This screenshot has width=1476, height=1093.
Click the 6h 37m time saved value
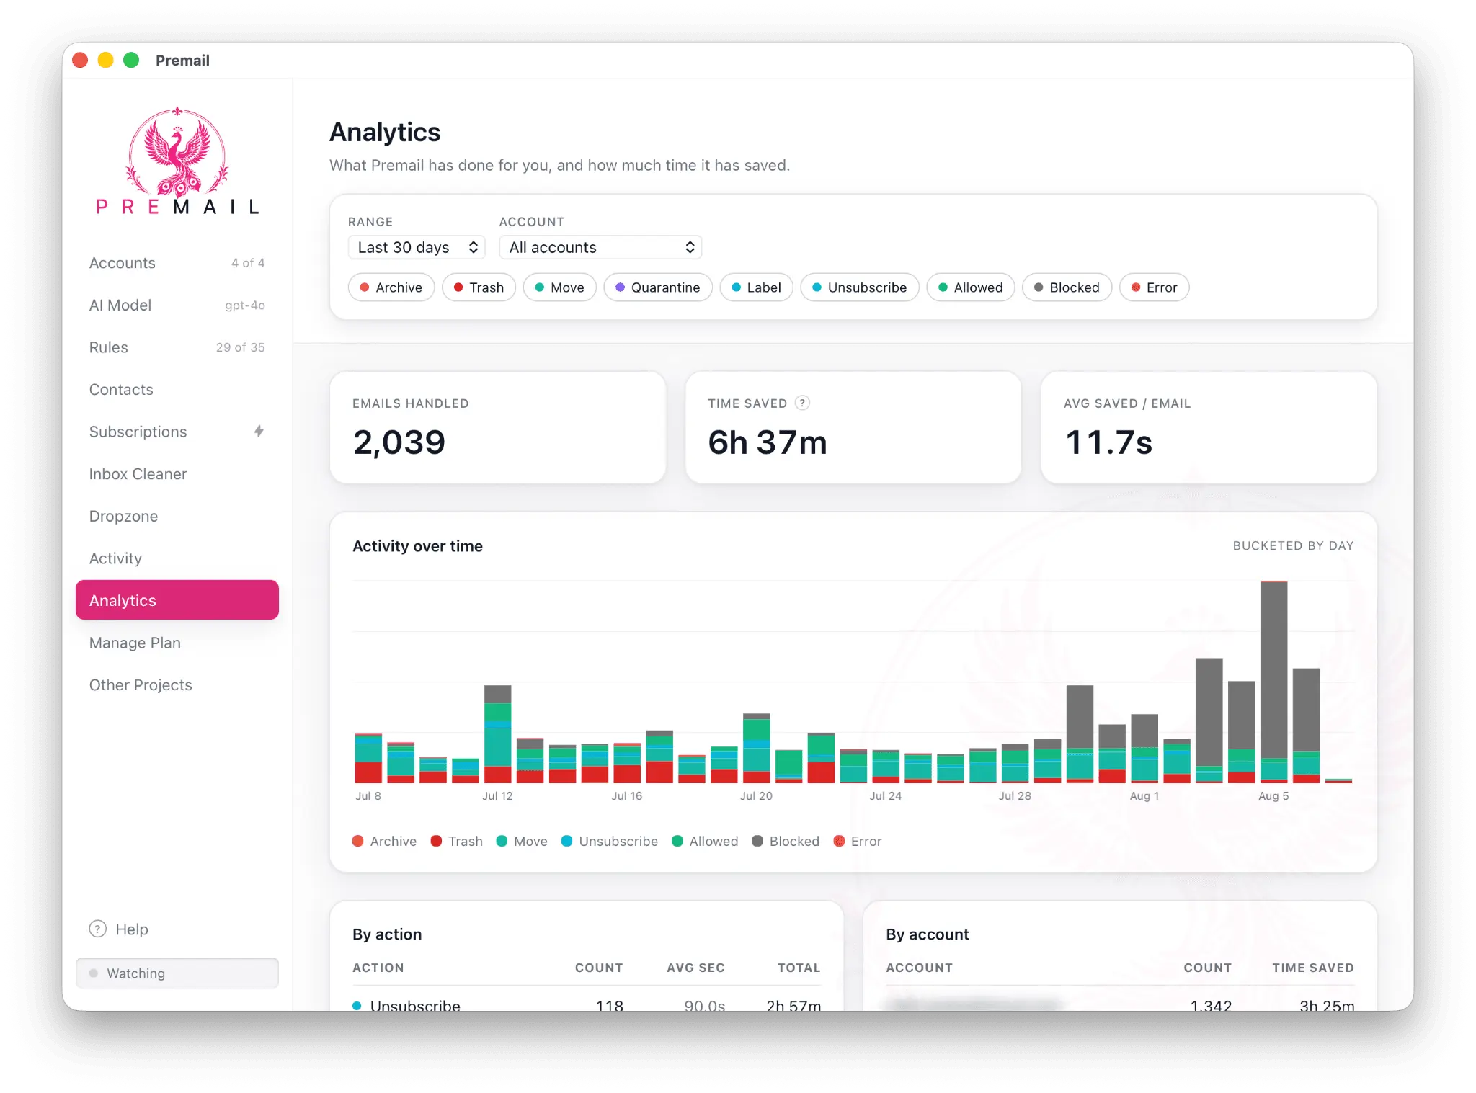[768, 442]
